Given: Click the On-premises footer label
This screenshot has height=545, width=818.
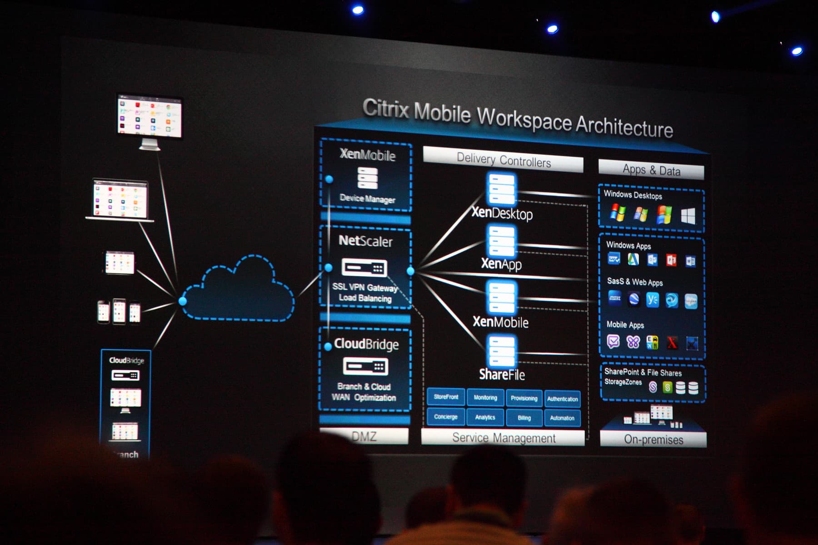Looking at the screenshot, I should [653, 440].
